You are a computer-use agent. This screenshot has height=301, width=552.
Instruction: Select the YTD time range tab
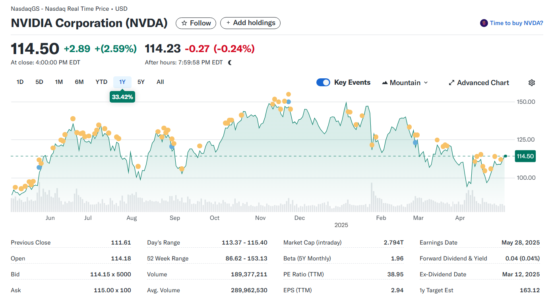tap(101, 82)
